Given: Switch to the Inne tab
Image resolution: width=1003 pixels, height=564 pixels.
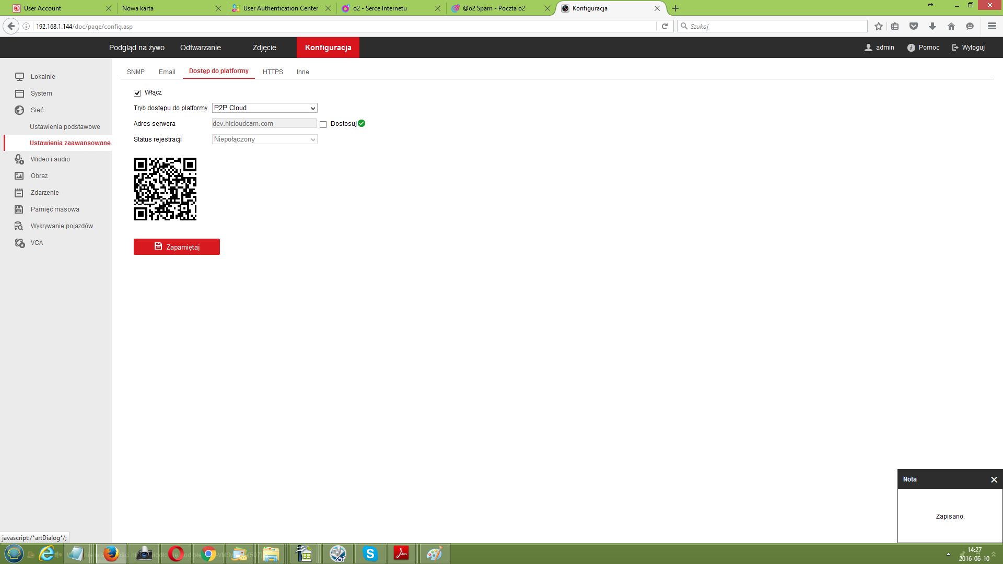Looking at the screenshot, I should pos(303,72).
